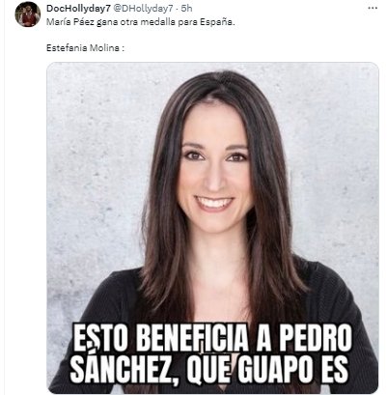387x395 pixels.
Task: Open the three-dot more options menu
Action: tap(373, 9)
